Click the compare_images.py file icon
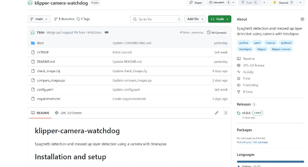The height and width of the screenshot is (167, 308). (33, 80)
